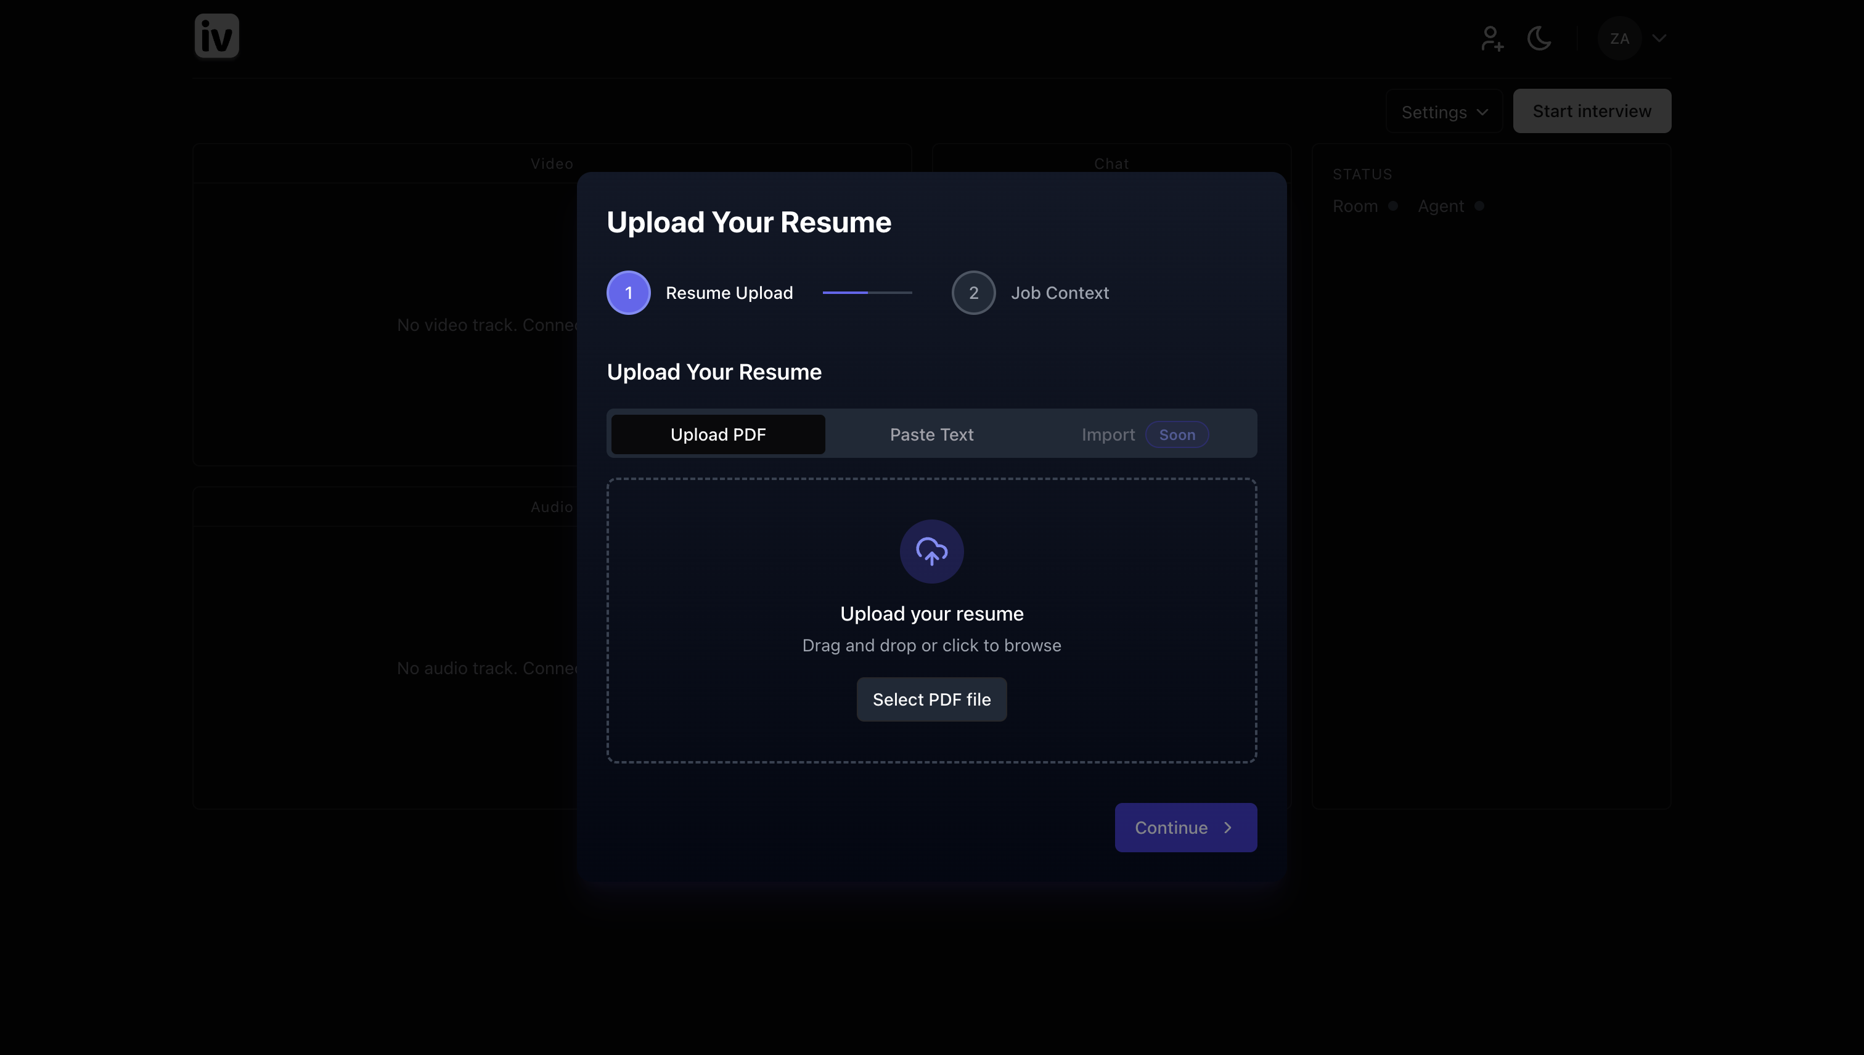The width and height of the screenshot is (1864, 1055).
Task: Click the Start interview button
Action: click(x=1592, y=111)
